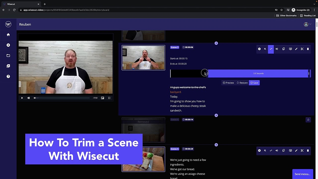This screenshot has height=179, width=318.
Task: Duplicate Scene 3 with copy icon
Action: click(284, 49)
